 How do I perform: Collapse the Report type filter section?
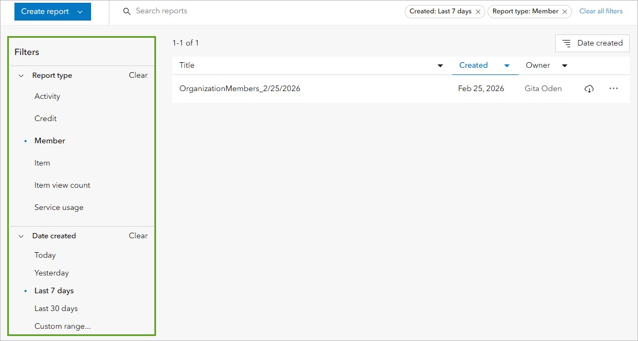21,76
